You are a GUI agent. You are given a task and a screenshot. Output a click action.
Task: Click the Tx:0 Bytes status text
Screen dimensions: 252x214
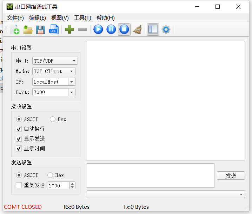tap(136, 207)
